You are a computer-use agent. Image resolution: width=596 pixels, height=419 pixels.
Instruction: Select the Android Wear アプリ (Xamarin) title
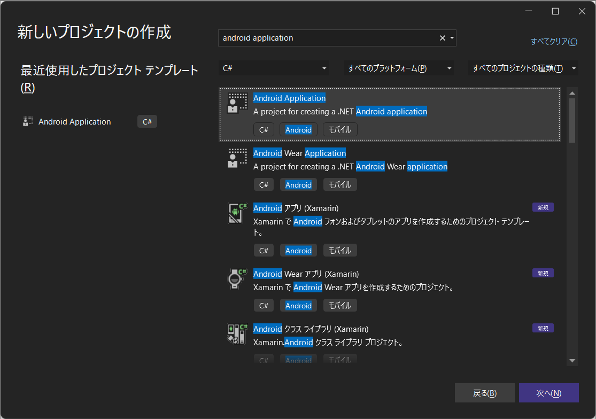click(x=306, y=274)
